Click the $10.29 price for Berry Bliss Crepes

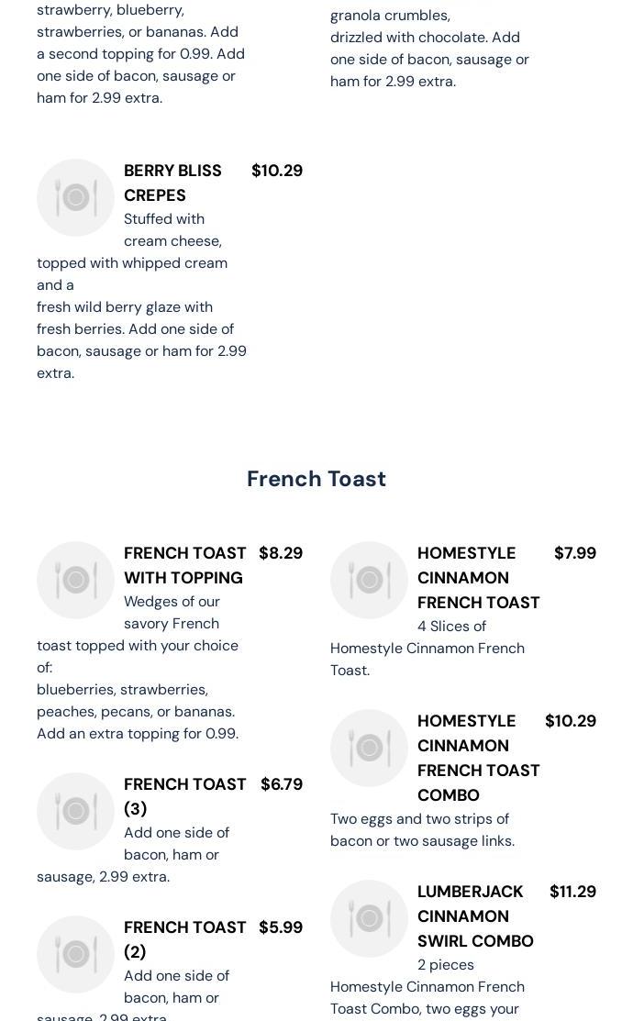point(277,171)
